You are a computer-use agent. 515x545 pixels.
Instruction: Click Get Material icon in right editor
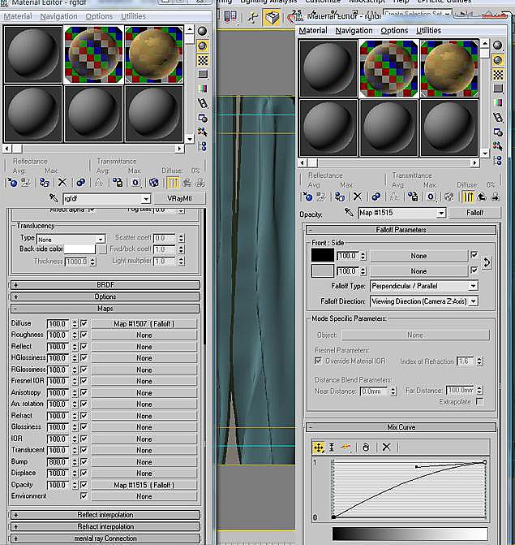[x=307, y=197]
